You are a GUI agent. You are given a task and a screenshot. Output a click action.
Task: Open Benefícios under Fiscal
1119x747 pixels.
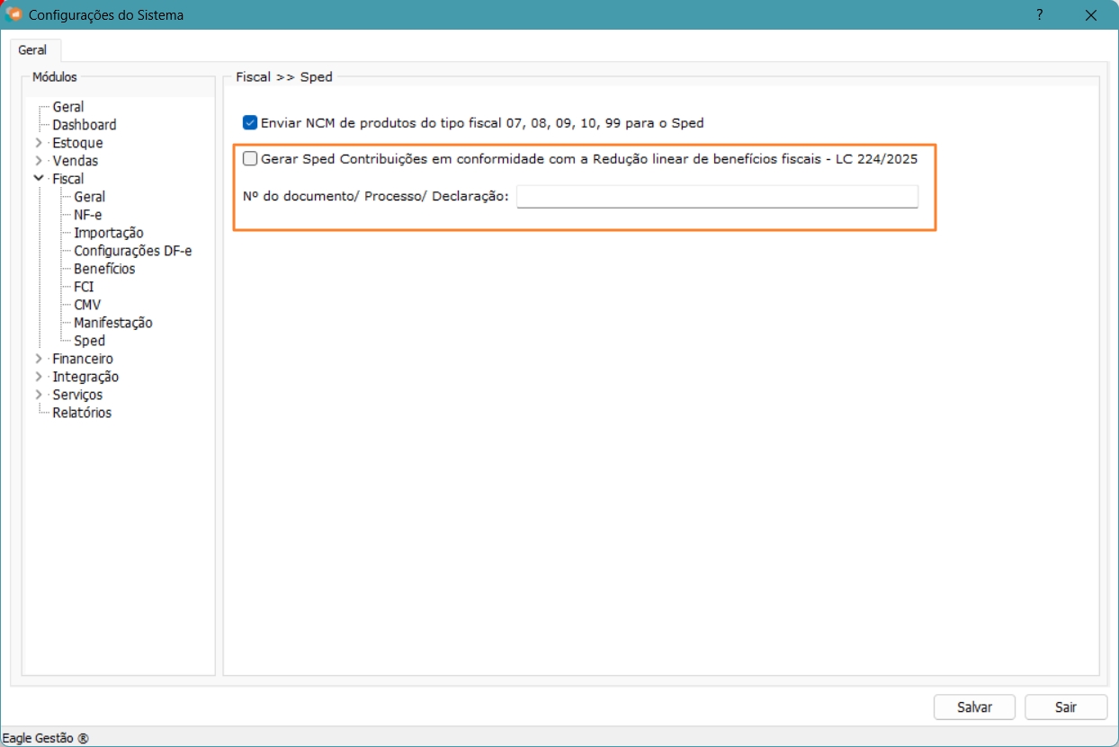point(104,269)
